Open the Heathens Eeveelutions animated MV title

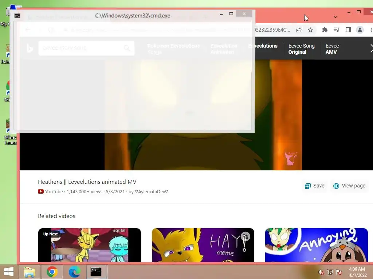[87, 182]
